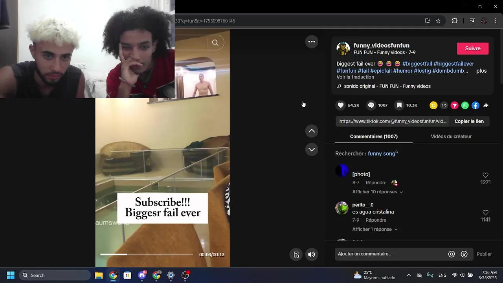Click the embed code icon

444,105
